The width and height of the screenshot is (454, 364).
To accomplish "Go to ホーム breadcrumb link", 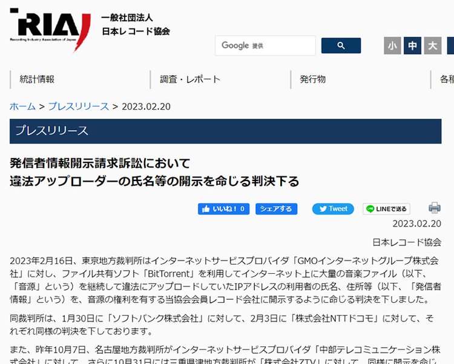I will (22, 107).
